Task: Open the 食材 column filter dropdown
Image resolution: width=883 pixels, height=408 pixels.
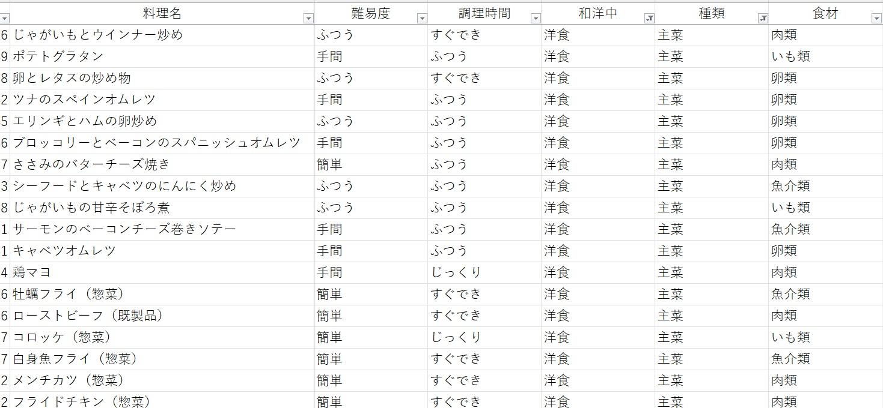Action: [x=876, y=19]
